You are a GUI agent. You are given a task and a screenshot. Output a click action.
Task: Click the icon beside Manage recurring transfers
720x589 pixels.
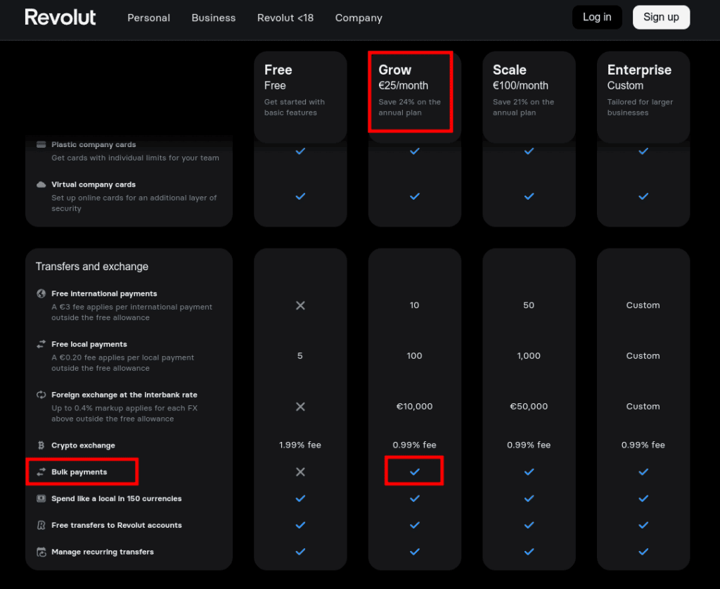point(41,552)
